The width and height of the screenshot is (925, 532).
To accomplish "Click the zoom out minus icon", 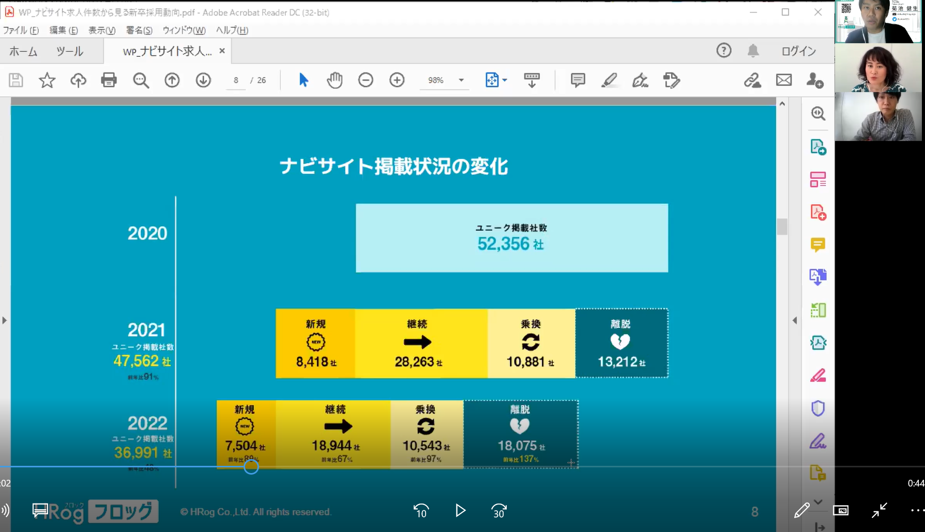I will 366,80.
